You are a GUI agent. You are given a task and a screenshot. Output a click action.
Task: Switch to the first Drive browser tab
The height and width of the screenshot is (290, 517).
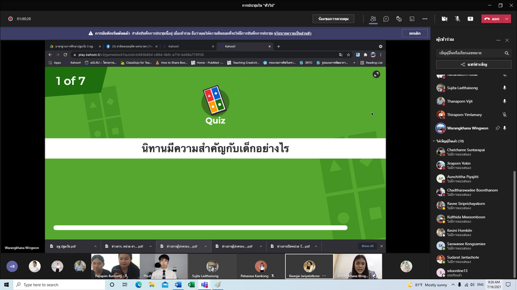(x=74, y=46)
